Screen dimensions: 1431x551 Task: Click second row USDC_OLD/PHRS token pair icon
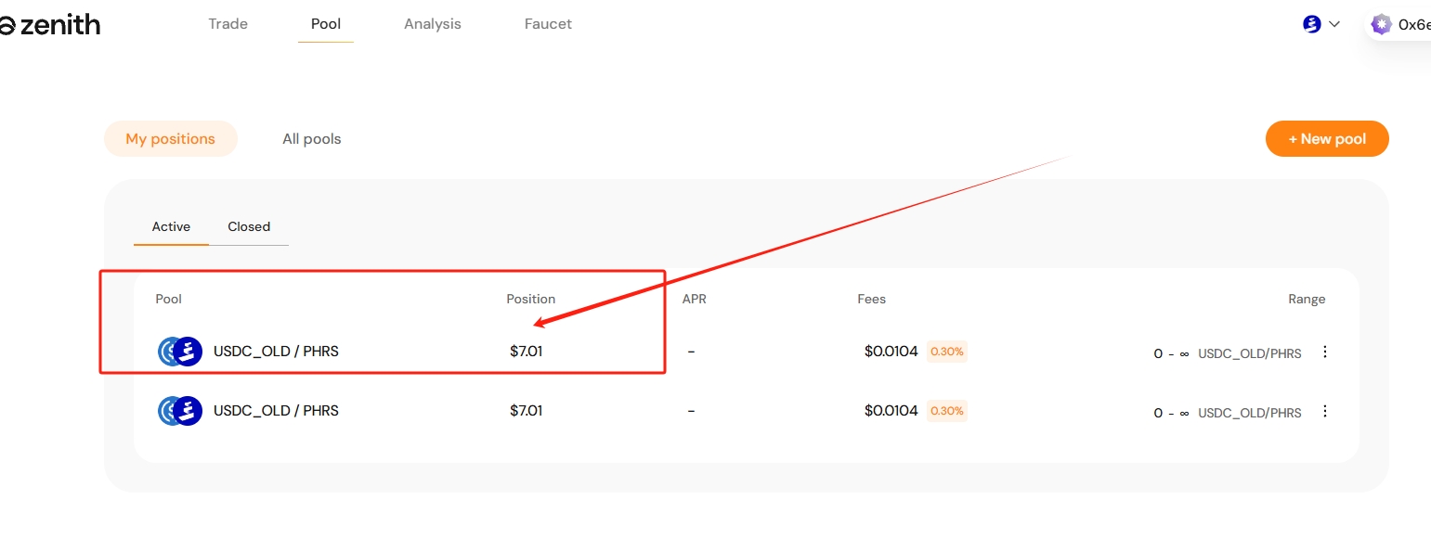180,411
